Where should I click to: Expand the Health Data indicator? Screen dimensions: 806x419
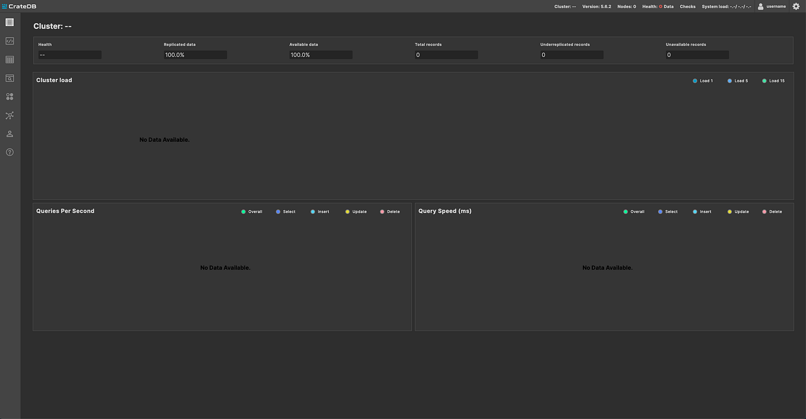point(660,6)
